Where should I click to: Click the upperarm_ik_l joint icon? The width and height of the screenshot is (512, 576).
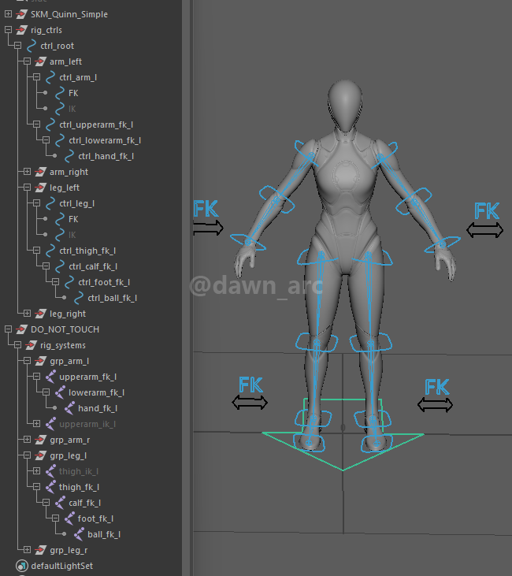click(x=50, y=424)
